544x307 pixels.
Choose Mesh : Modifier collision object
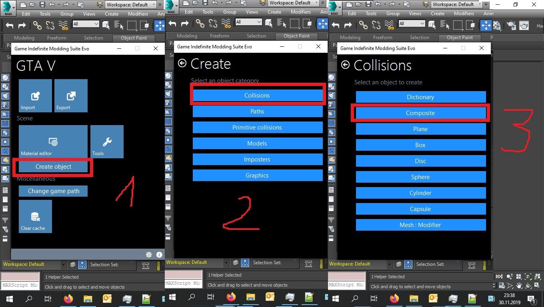tap(420, 225)
